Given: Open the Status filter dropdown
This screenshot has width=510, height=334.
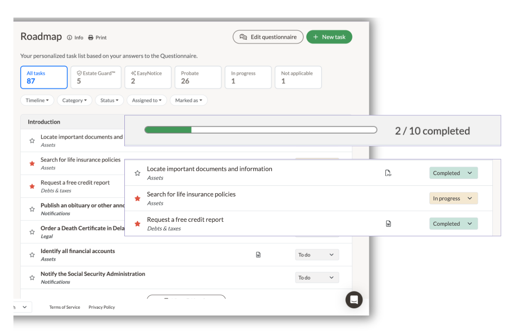Looking at the screenshot, I should [109, 100].
